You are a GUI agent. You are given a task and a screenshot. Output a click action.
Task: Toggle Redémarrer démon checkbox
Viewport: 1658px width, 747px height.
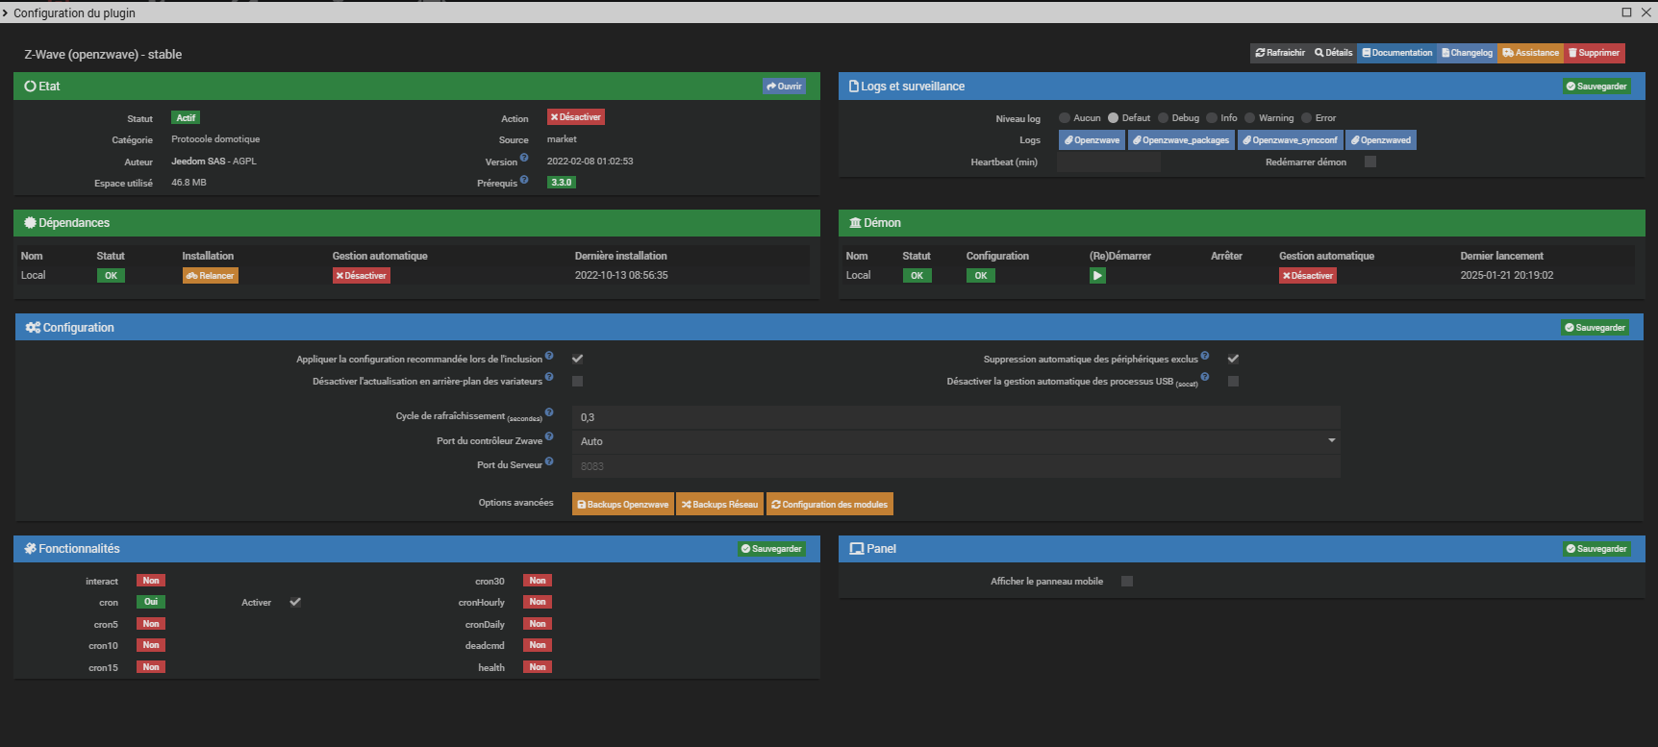pos(1370,162)
